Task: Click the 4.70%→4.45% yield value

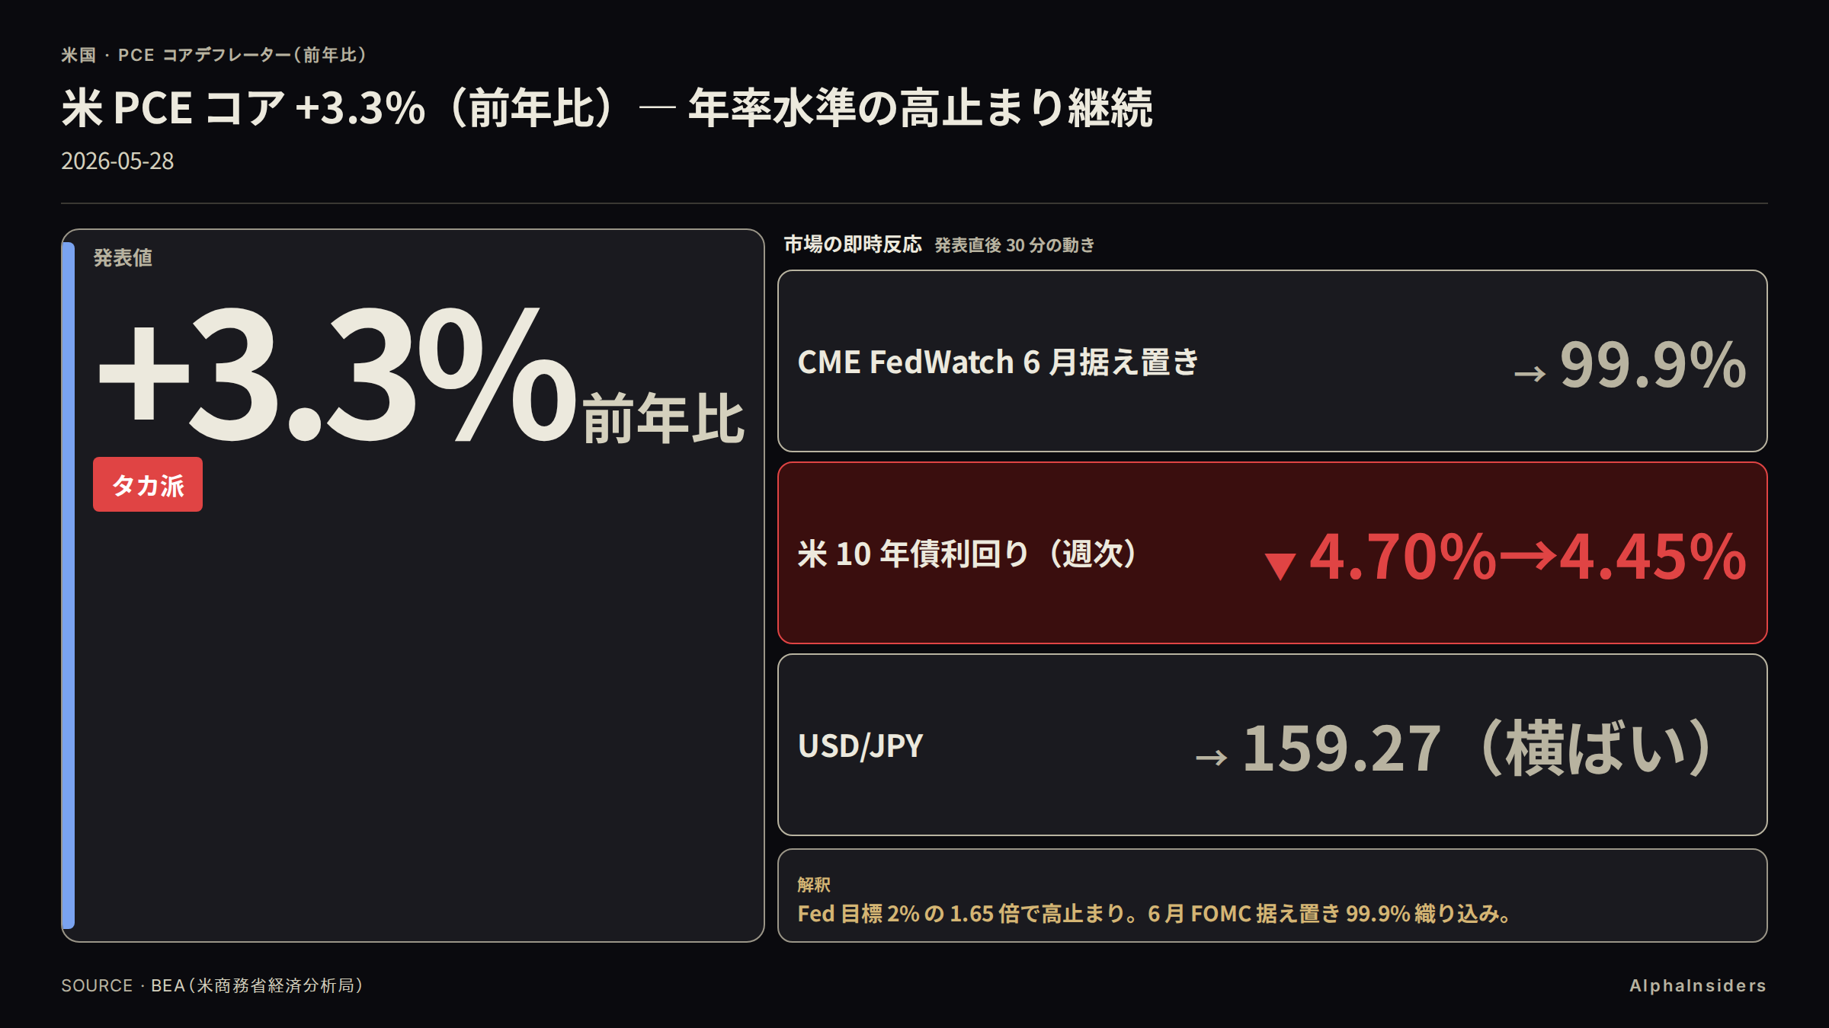Action: point(1528,556)
